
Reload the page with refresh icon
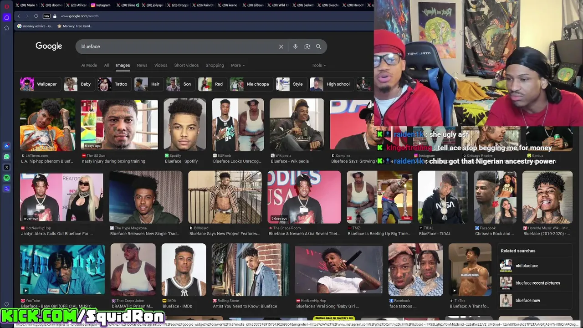[36, 16]
